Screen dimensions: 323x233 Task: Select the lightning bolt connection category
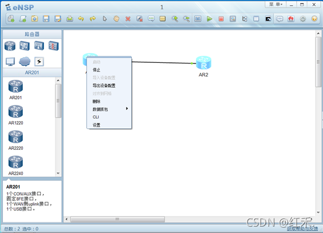pos(39,61)
